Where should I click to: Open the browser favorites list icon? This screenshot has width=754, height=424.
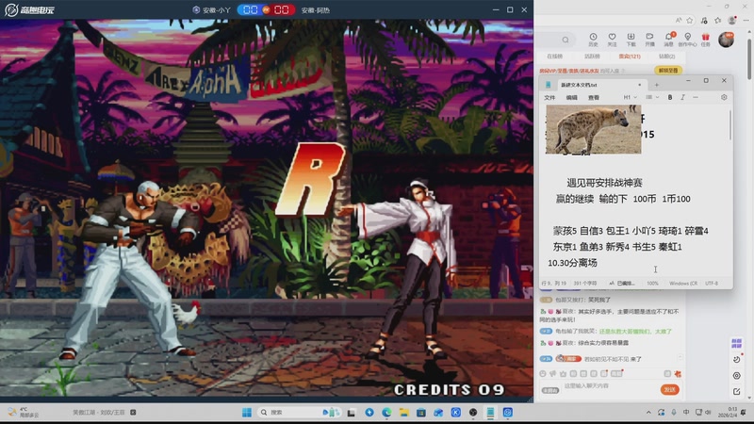tap(718, 20)
